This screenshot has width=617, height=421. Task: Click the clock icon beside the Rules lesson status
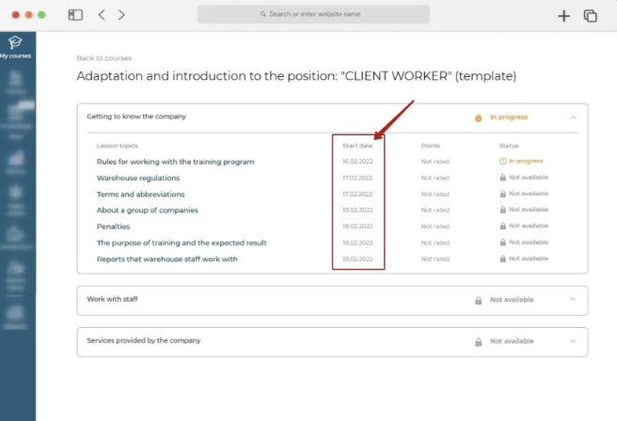pos(502,162)
